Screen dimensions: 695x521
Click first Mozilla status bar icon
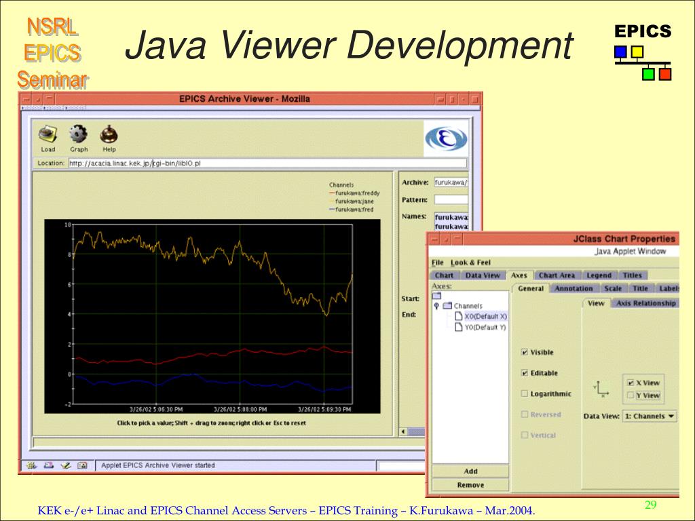[31, 465]
